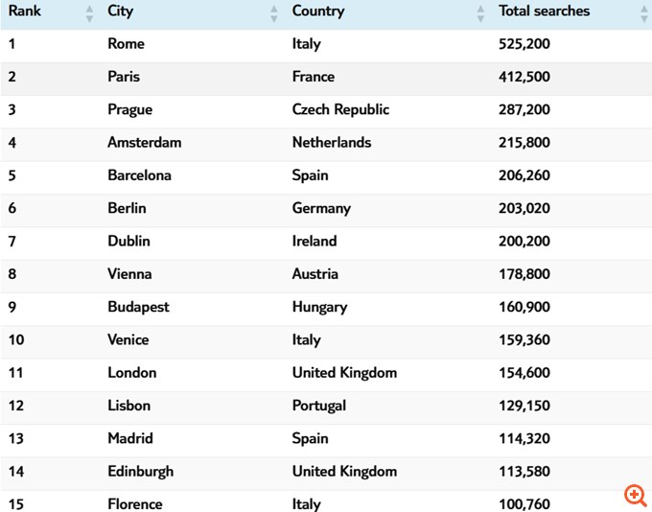Click the Czech Republic country cell
Screen dimensions: 652x512
(340, 109)
